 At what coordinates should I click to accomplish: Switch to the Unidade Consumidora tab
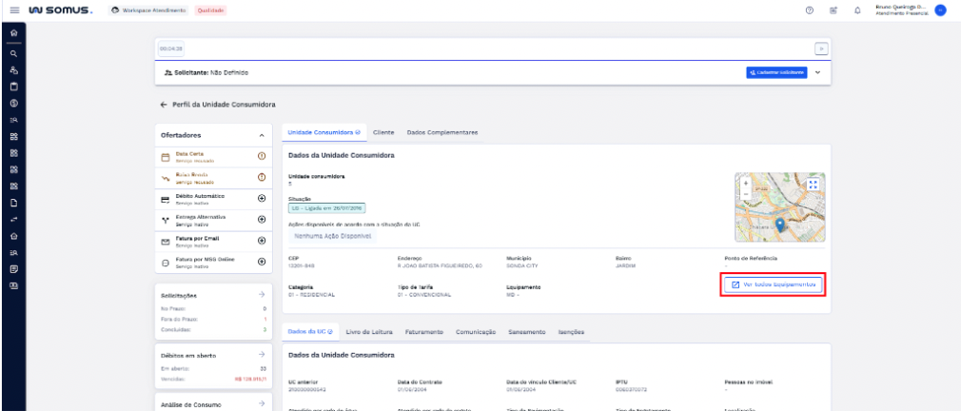[324, 132]
